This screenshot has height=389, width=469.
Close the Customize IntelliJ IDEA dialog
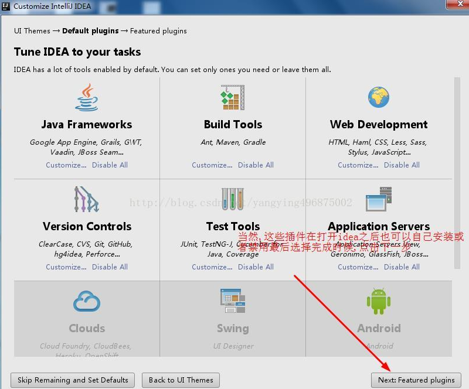[458, 4]
